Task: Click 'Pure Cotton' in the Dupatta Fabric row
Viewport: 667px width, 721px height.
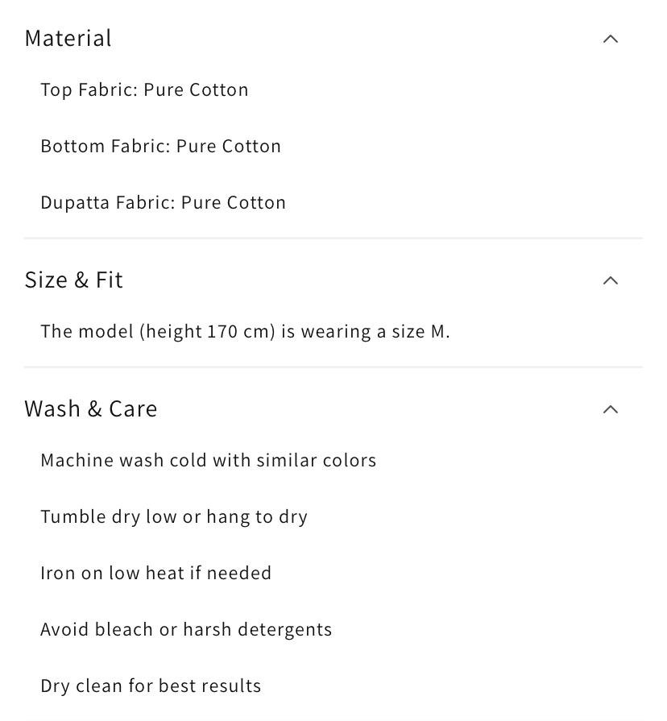Action: click(234, 202)
